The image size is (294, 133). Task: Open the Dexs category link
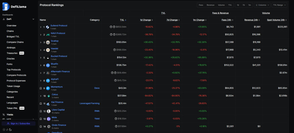[97, 88]
